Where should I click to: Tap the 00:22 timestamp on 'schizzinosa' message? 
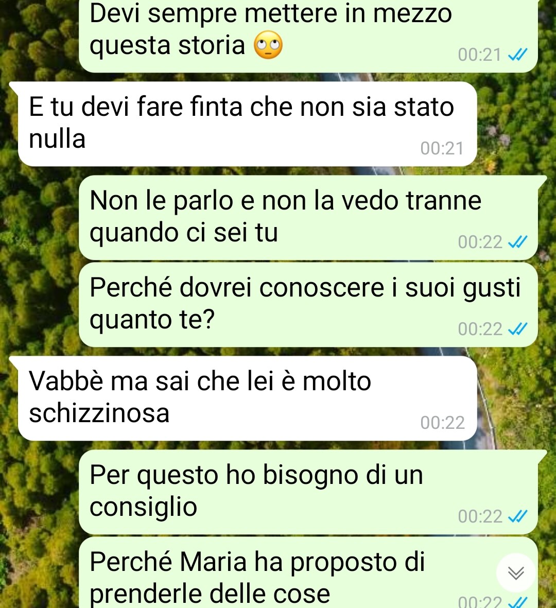click(442, 423)
